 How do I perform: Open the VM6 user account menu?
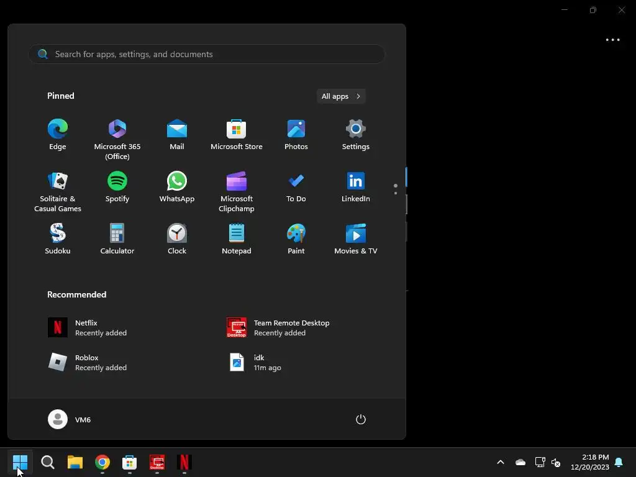point(70,419)
